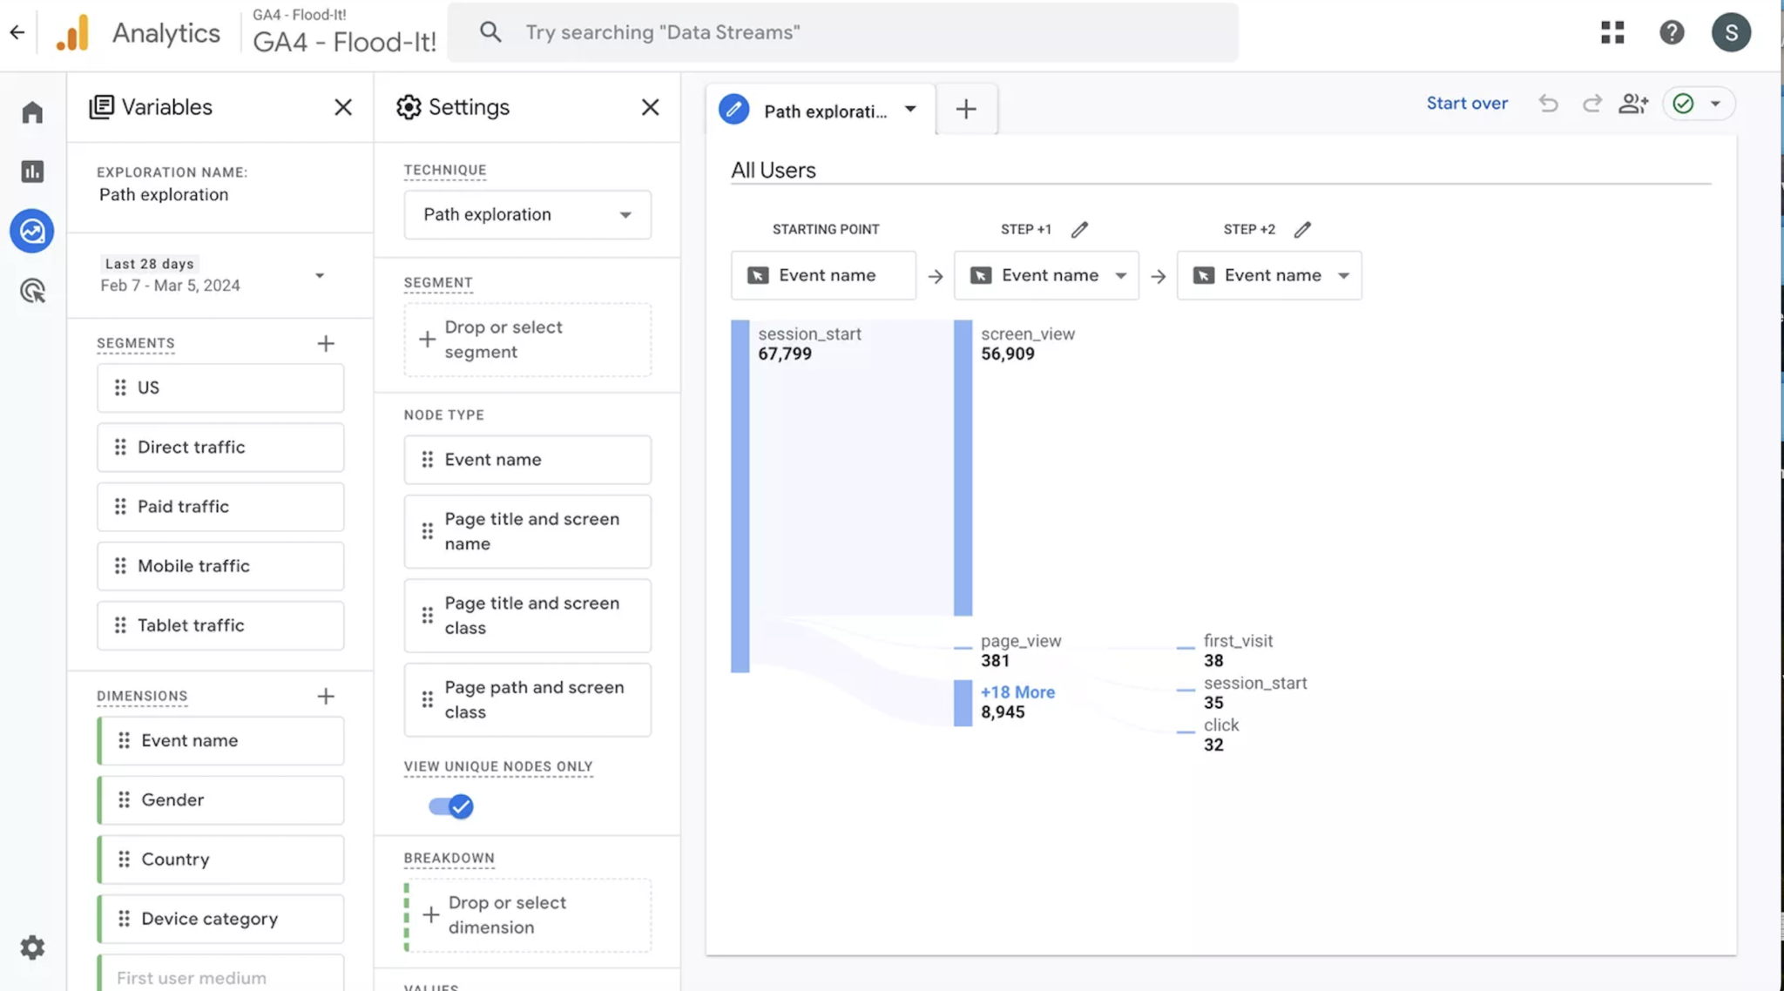Image resolution: width=1784 pixels, height=991 pixels.
Task: Open the Explore section in the sidebar
Action: click(x=31, y=231)
